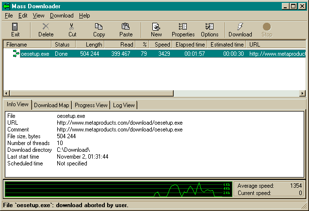The height and width of the screenshot is (211, 309).
Task: Sort list by Filename column header
Action: [27, 45]
